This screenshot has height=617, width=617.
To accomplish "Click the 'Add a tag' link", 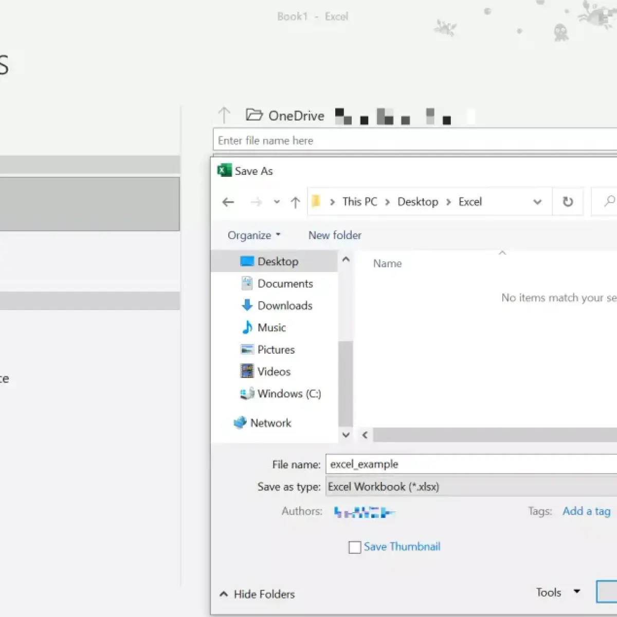I will pos(587,511).
